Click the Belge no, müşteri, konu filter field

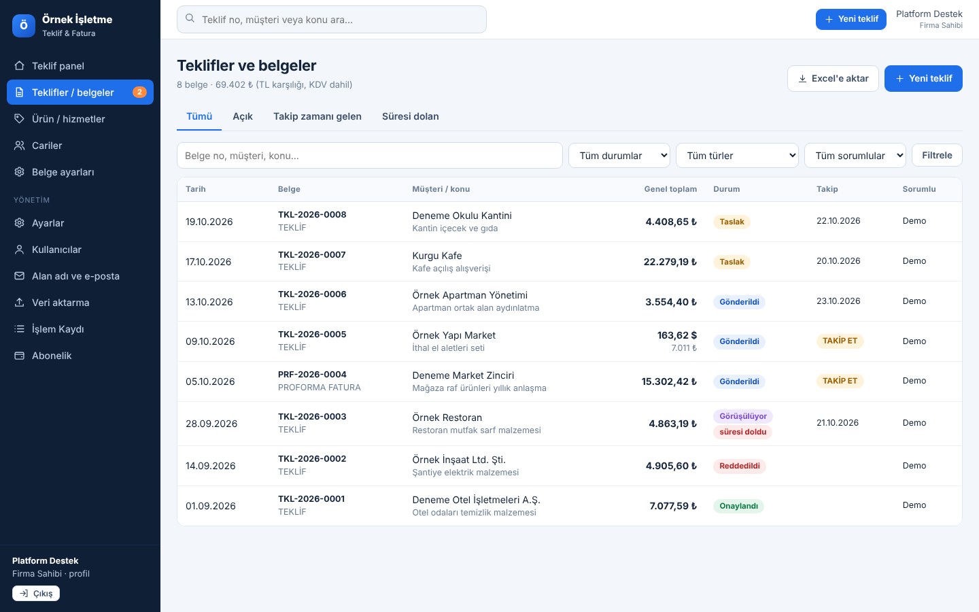pyautogui.click(x=370, y=156)
